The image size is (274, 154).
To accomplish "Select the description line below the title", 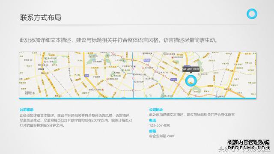I will tap(119, 40).
